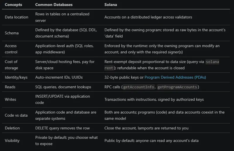Select the 'Data location' row label
234x151 pixels.
tap(16, 17)
